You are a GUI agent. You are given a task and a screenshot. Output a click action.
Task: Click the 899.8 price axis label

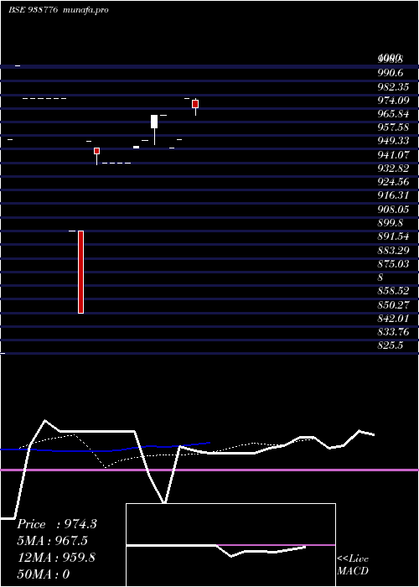[x=390, y=223]
